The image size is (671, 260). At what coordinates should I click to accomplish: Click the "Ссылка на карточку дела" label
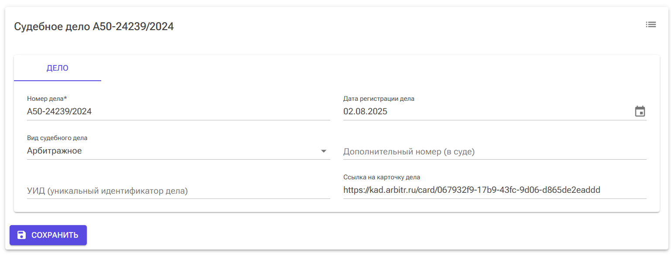[x=381, y=177]
